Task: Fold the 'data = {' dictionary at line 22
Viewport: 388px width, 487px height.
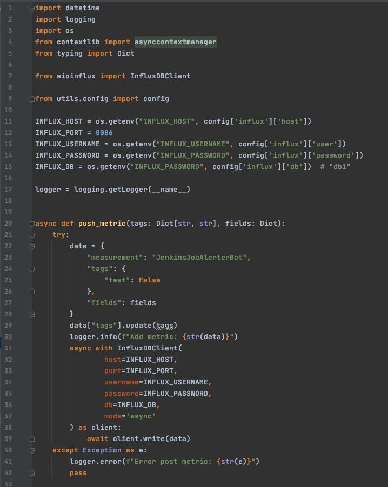Action: point(32,246)
